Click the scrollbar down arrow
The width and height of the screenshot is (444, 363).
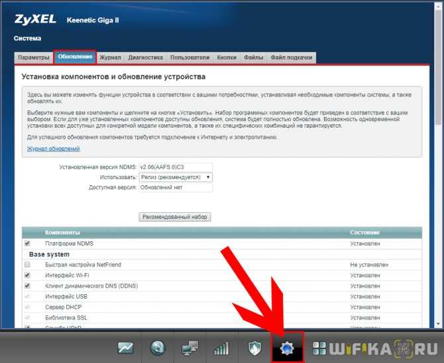(x=438, y=324)
